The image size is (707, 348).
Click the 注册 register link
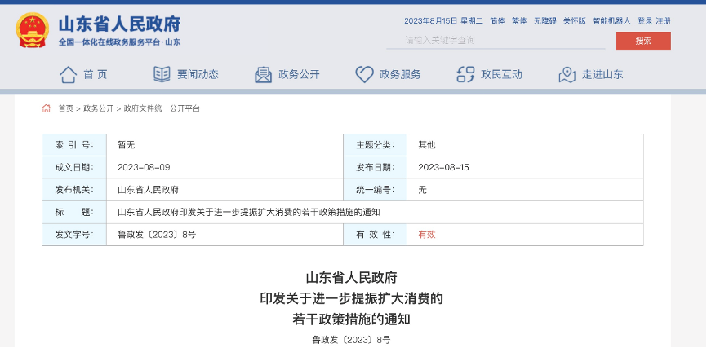coord(663,20)
